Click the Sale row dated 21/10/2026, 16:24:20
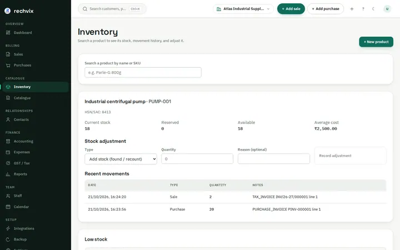This screenshot has width=400, height=250. point(235,197)
